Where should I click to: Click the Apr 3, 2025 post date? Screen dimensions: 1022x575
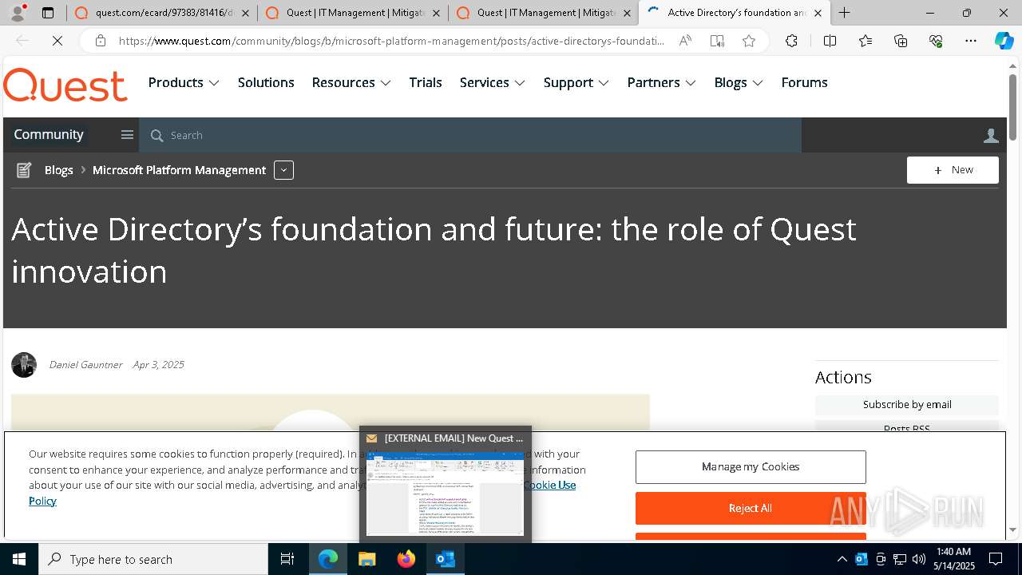tap(158, 365)
